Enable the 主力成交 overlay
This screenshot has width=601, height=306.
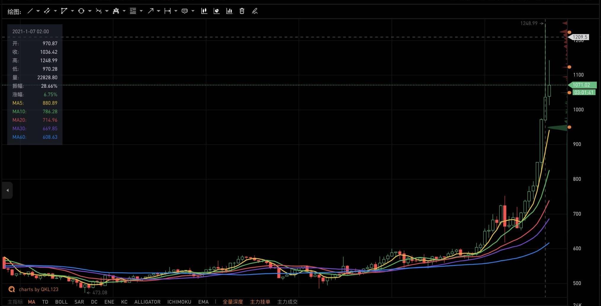[x=287, y=302]
